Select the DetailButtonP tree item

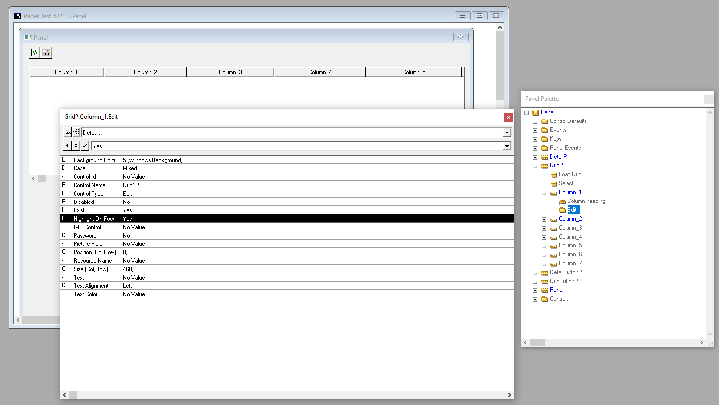[566, 272]
